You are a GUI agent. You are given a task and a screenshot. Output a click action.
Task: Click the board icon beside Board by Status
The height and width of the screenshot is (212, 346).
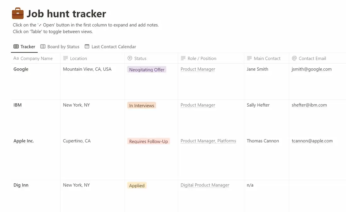[43, 47]
